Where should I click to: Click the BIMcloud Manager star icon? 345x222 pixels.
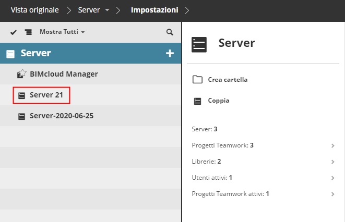pyautogui.click(x=21, y=74)
